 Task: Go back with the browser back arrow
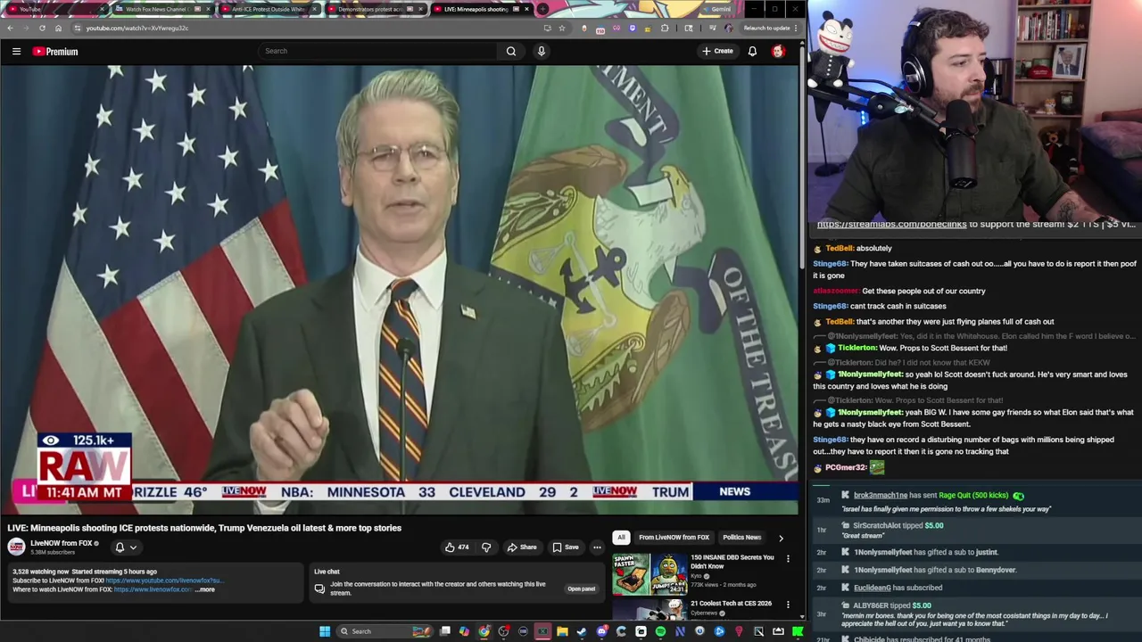(x=10, y=28)
